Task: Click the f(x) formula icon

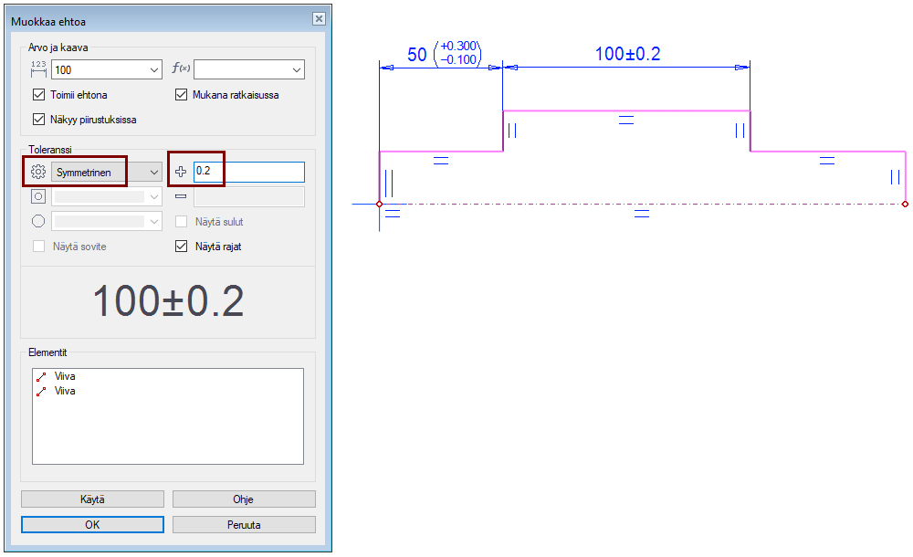Action: click(x=180, y=70)
